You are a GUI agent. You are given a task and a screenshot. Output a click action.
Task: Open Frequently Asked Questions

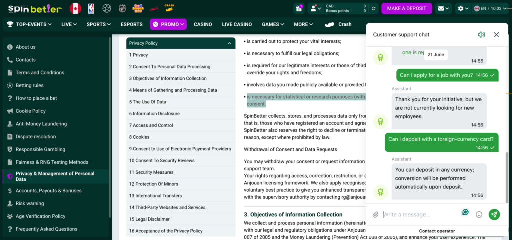55,229
